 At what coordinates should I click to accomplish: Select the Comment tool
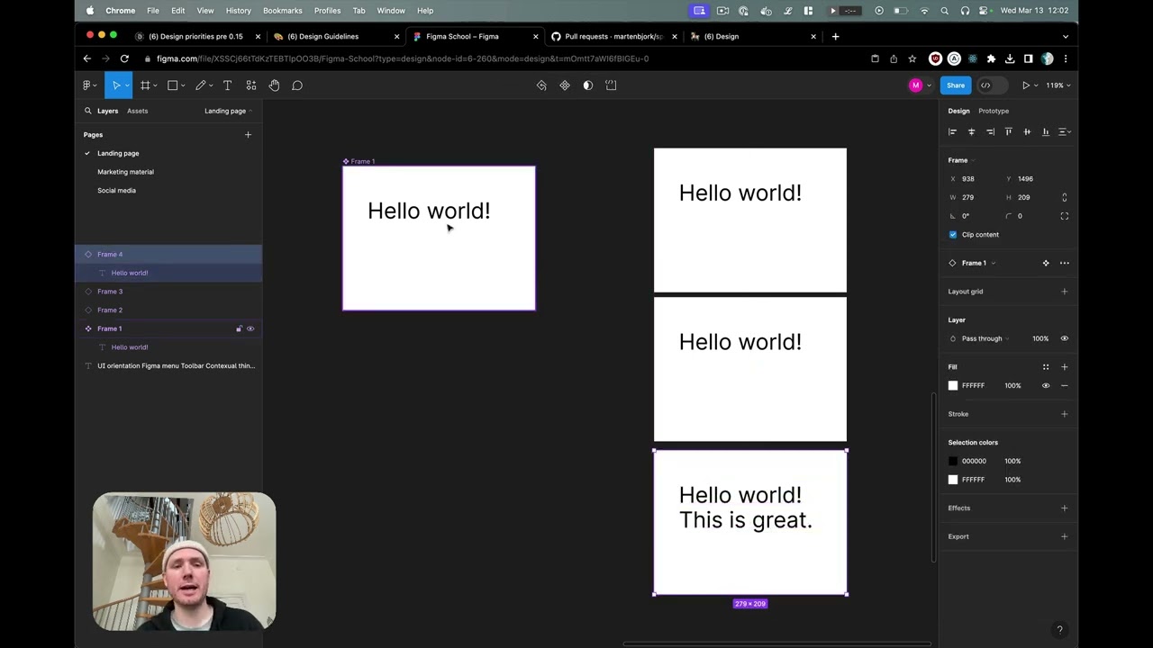[297, 85]
